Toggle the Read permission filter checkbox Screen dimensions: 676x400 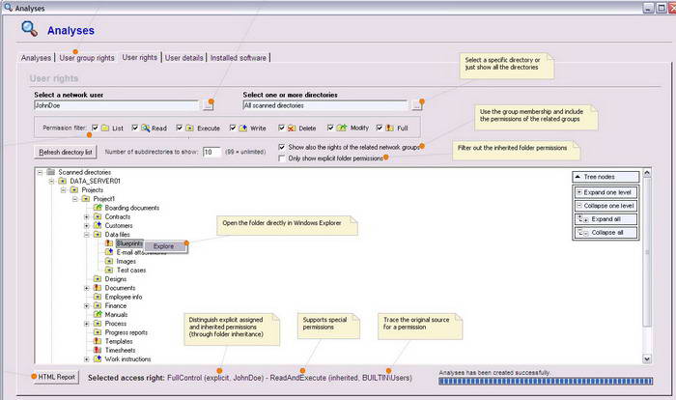[134, 128]
